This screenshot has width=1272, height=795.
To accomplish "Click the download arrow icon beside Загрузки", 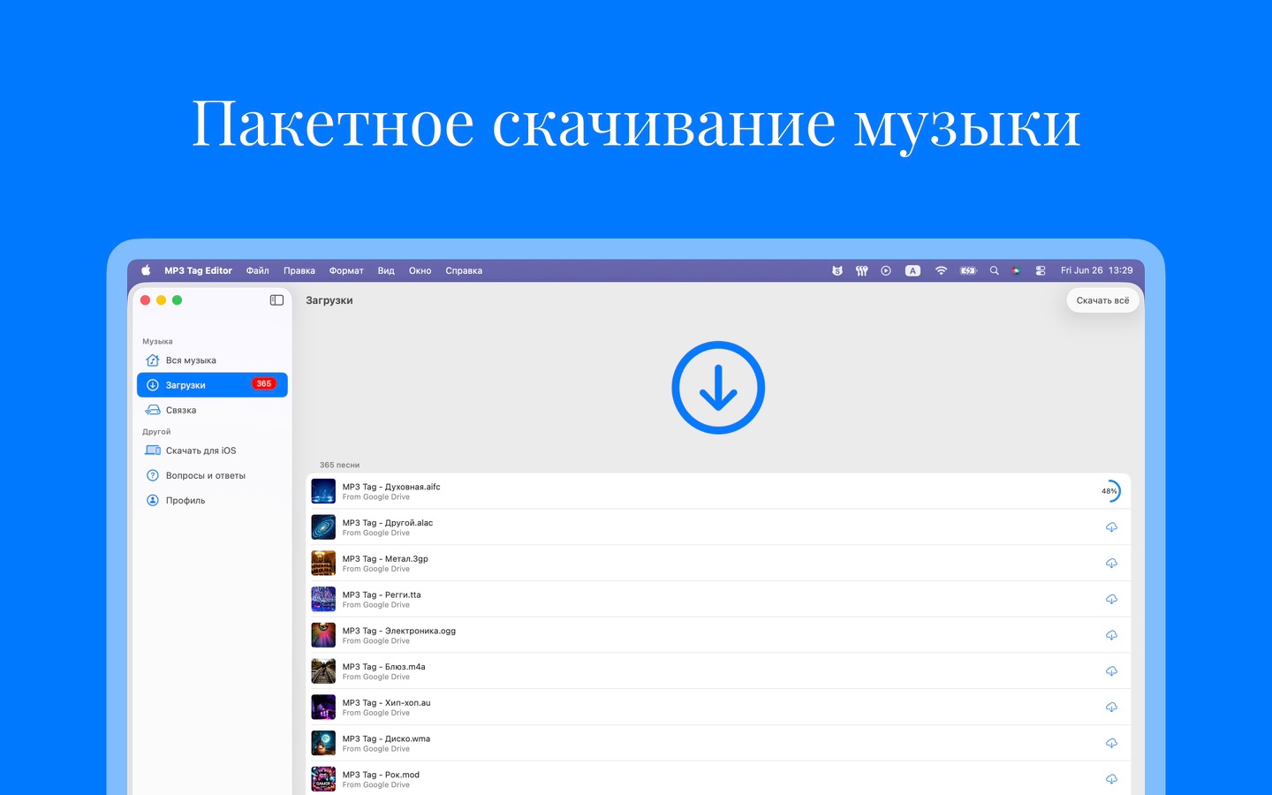I will pos(152,385).
